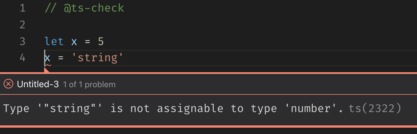The image size is (417, 134).
Task: Place cursor on the let keyword
Action: pos(54,41)
